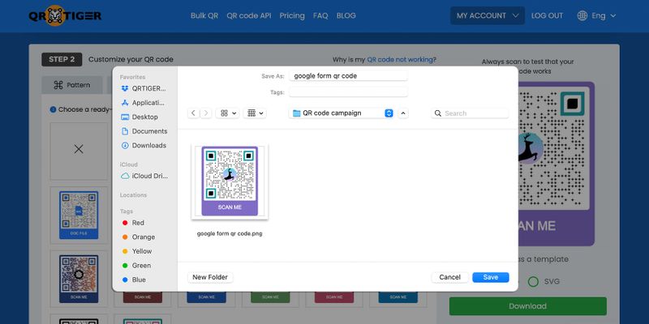Viewport: 649px width, 324px height.
Task: Select Downloads in Favorites sidebar
Action: (144, 146)
